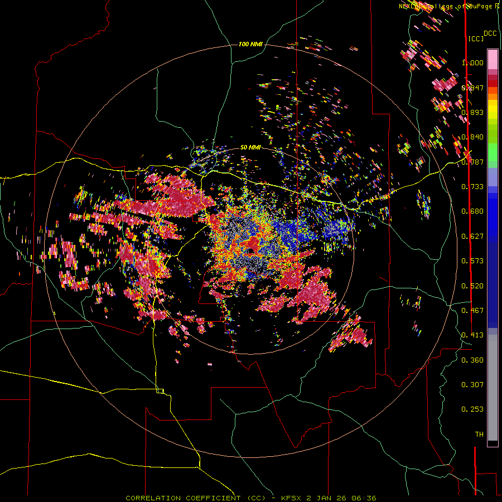Image resolution: width=502 pixels, height=502 pixels.
Task: Click the "50 NMI" range ring label
Action: 250,147
